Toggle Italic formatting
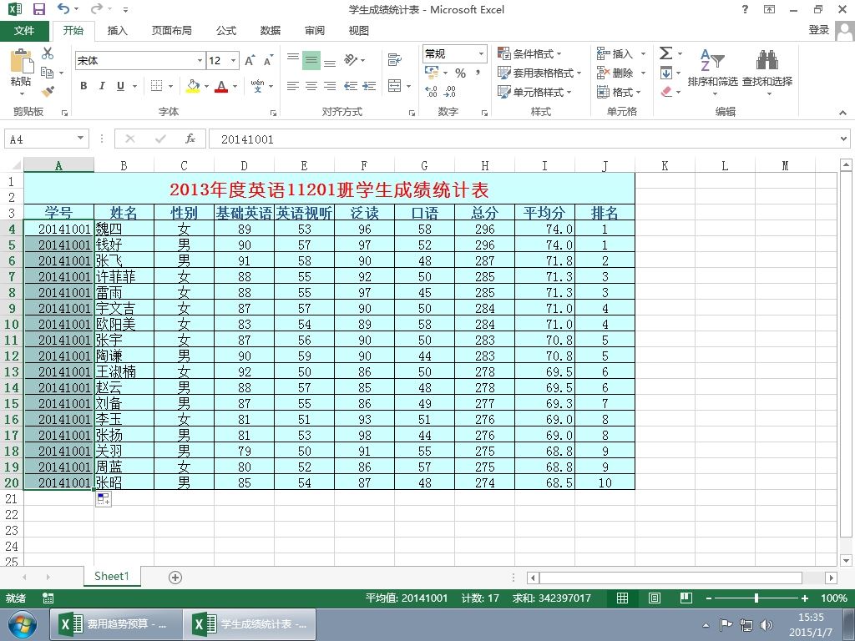Screen dimensions: 855x641 [x=102, y=86]
